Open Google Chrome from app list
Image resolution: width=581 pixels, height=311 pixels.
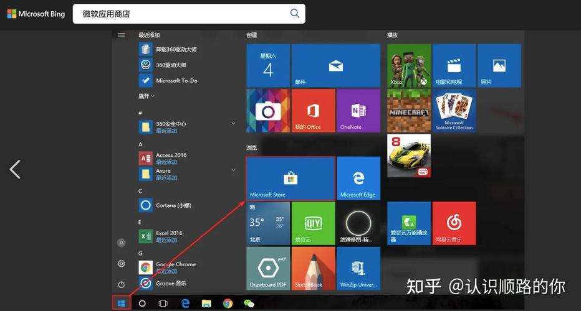(x=168, y=267)
